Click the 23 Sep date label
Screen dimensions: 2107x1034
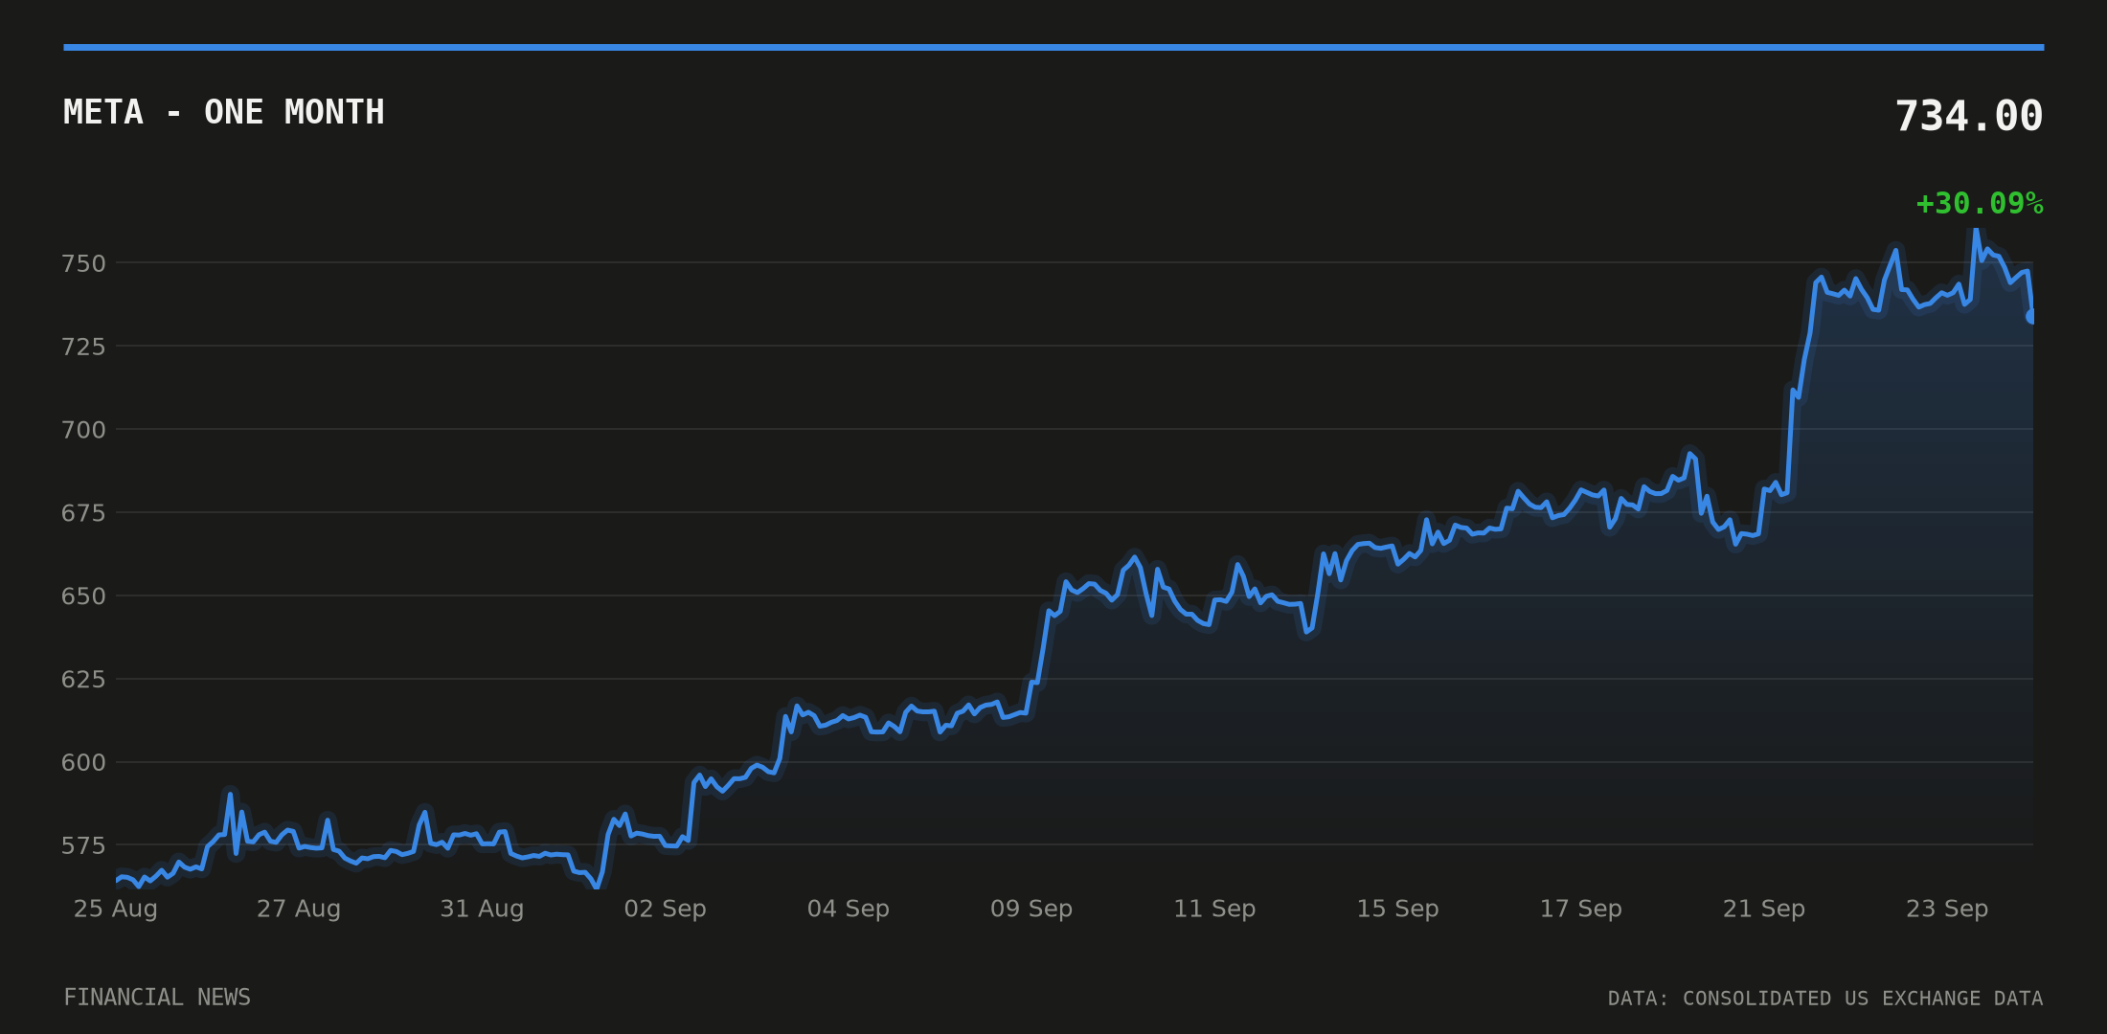pyautogui.click(x=1947, y=909)
